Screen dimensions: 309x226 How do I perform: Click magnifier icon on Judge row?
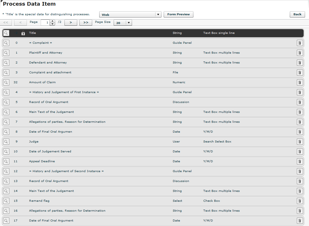click(x=6, y=142)
